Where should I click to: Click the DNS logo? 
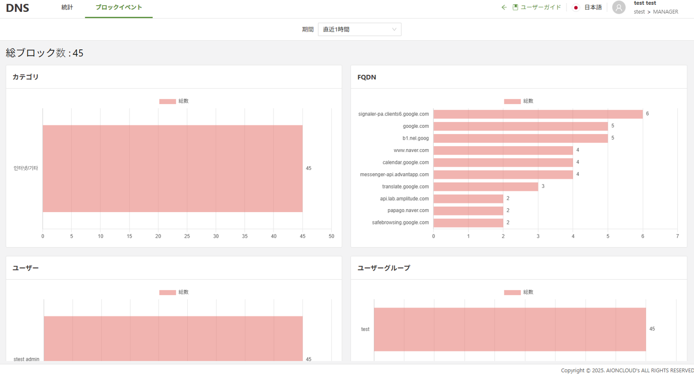click(18, 8)
